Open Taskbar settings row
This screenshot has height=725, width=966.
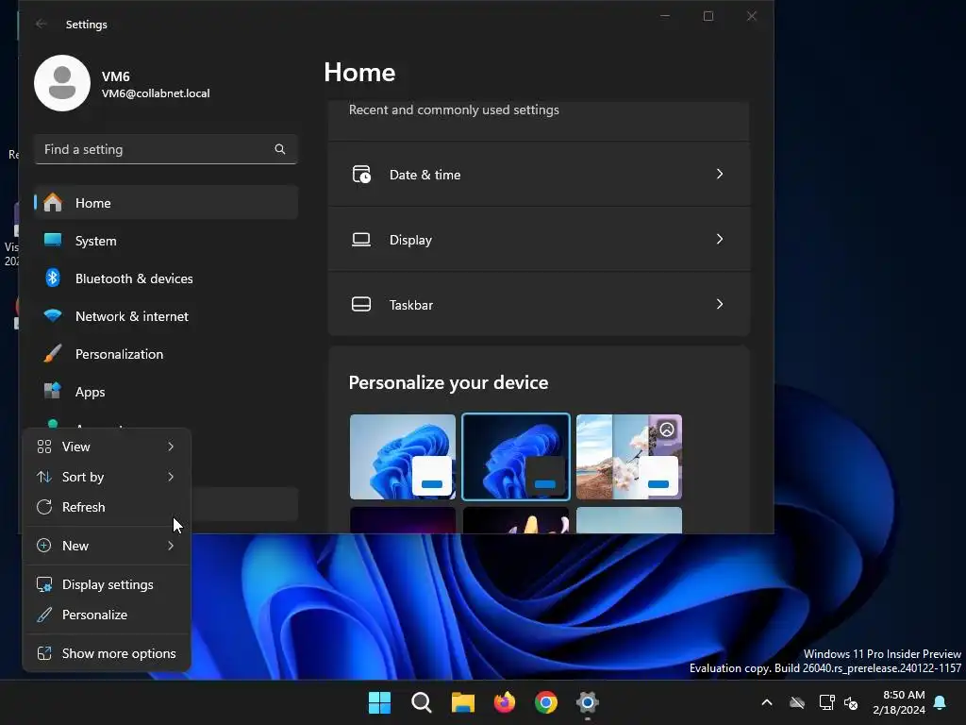[x=539, y=305]
